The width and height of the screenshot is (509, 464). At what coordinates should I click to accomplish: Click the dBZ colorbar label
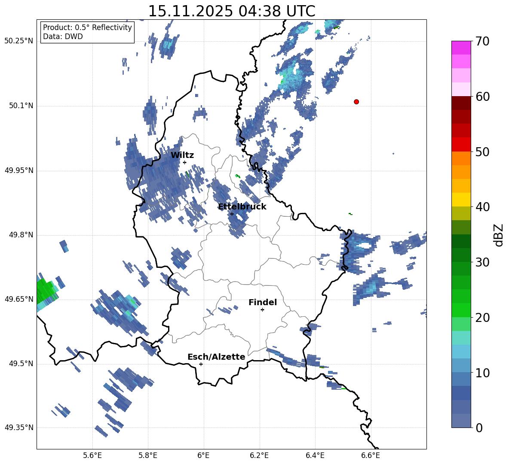pyautogui.click(x=499, y=235)
